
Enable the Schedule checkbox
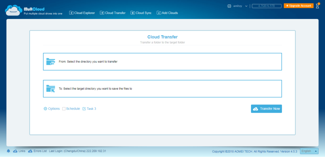[64, 109]
